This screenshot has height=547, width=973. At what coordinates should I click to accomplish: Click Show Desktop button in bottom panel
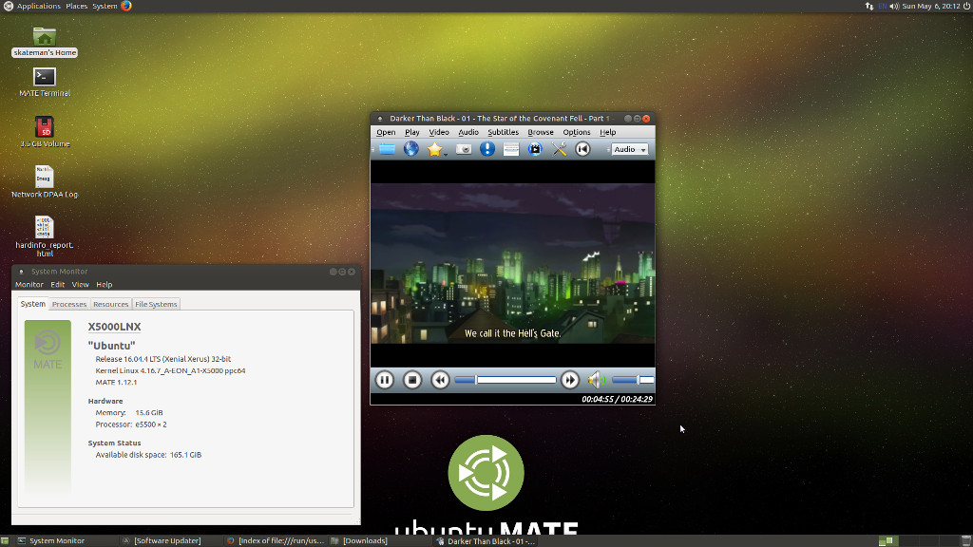coord(5,541)
